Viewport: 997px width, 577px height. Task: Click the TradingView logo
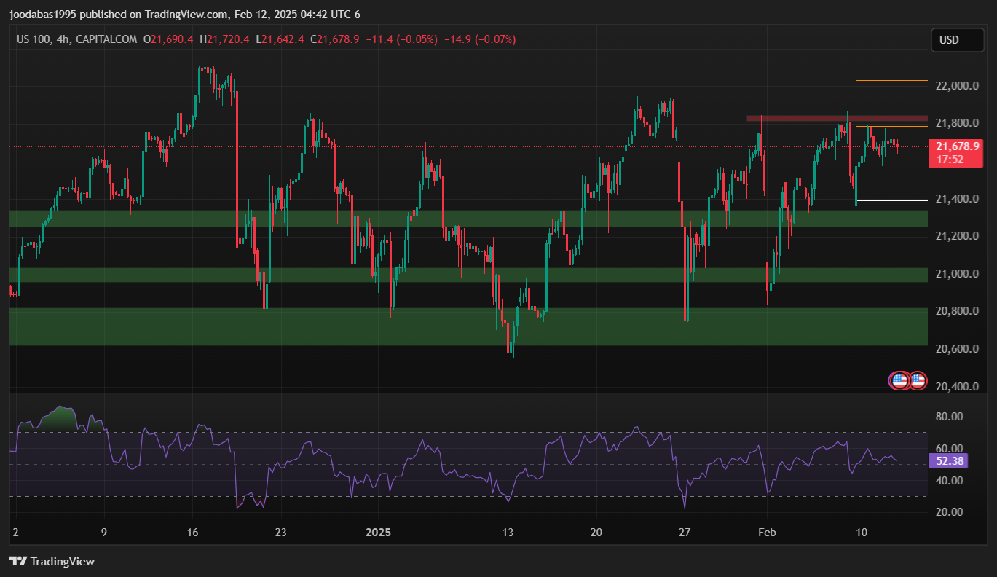[x=52, y=561]
